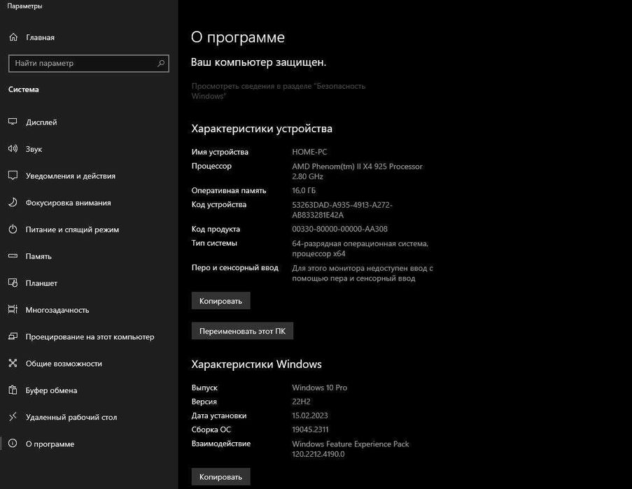Copy device specifications with Копировать button

coord(221,301)
